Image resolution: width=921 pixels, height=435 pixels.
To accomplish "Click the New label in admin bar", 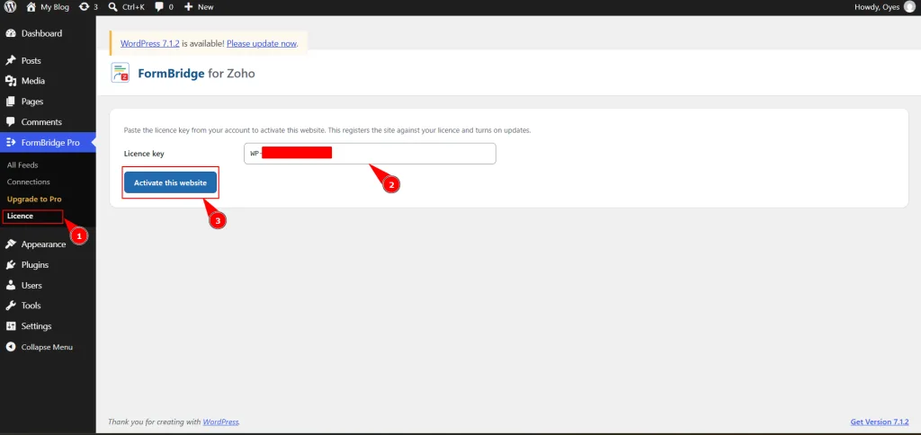I will 206,7.
